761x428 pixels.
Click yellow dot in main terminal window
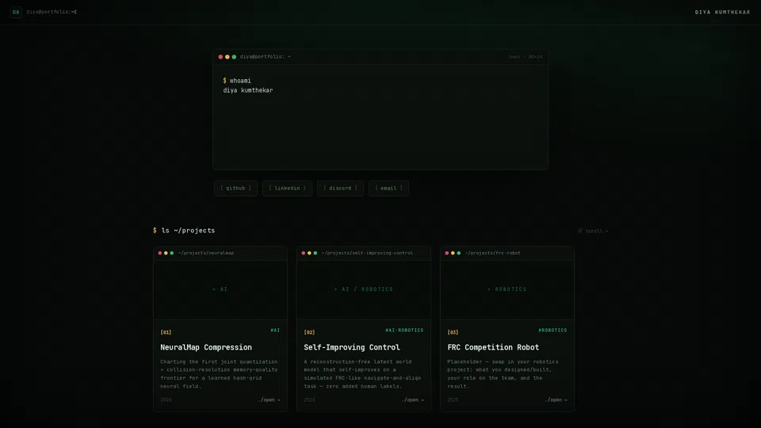[x=228, y=57]
